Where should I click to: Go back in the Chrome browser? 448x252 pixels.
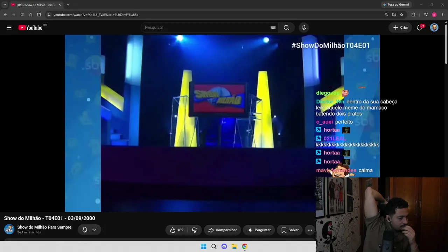[5, 15]
